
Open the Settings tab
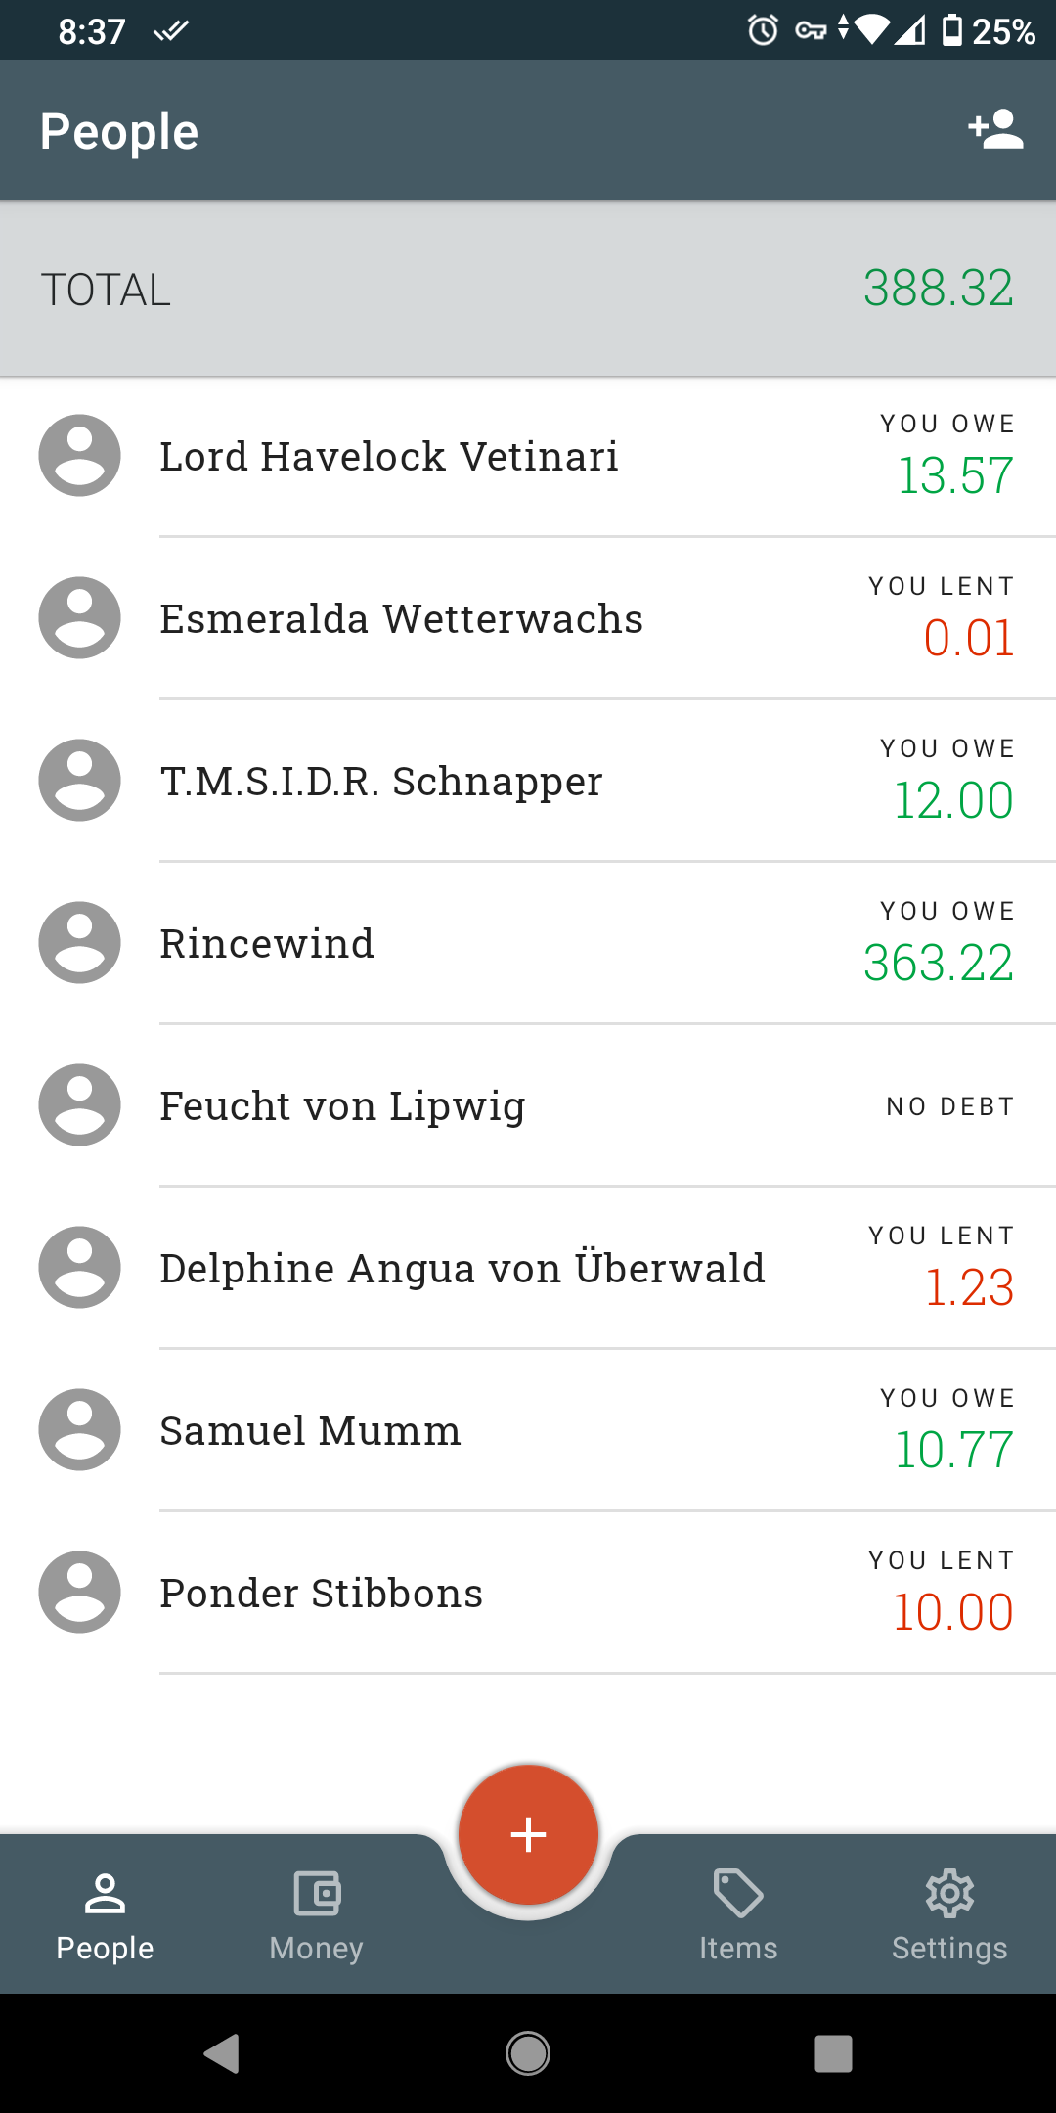point(948,1914)
